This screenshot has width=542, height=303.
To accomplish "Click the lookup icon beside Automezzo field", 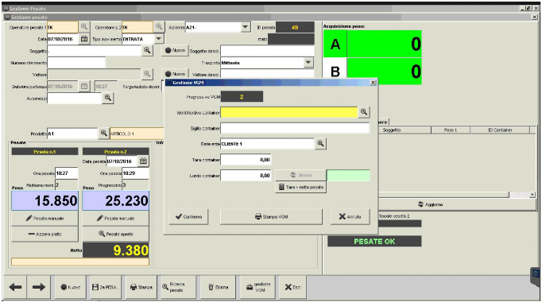I will (x=108, y=98).
